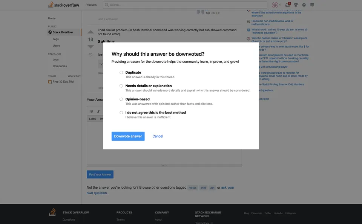Focus the Search field in header
Viewport: 362px width, 224px height.
pyautogui.click(x=185, y=5)
